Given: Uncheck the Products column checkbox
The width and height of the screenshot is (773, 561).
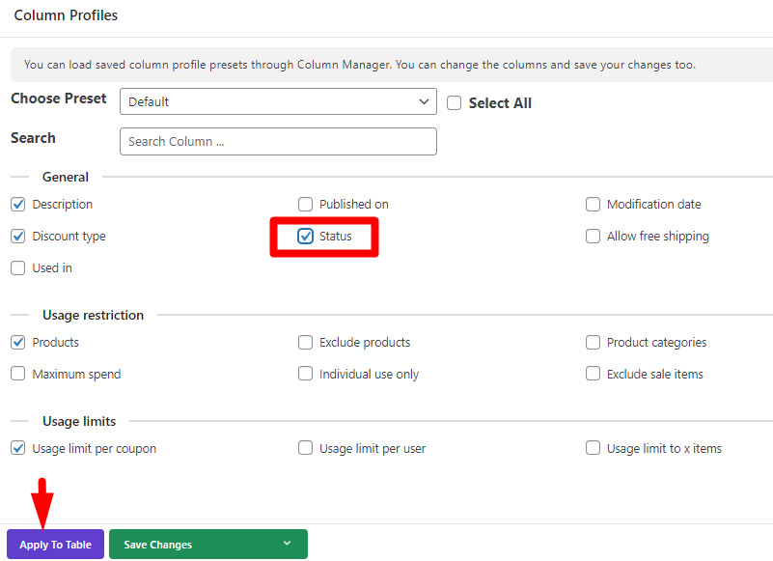Looking at the screenshot, I should click(x=18, y=343).
